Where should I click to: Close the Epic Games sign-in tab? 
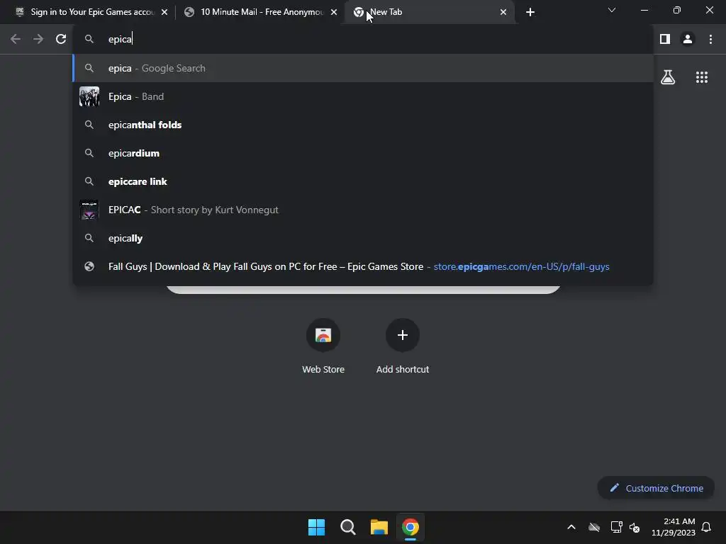point(164,12)
